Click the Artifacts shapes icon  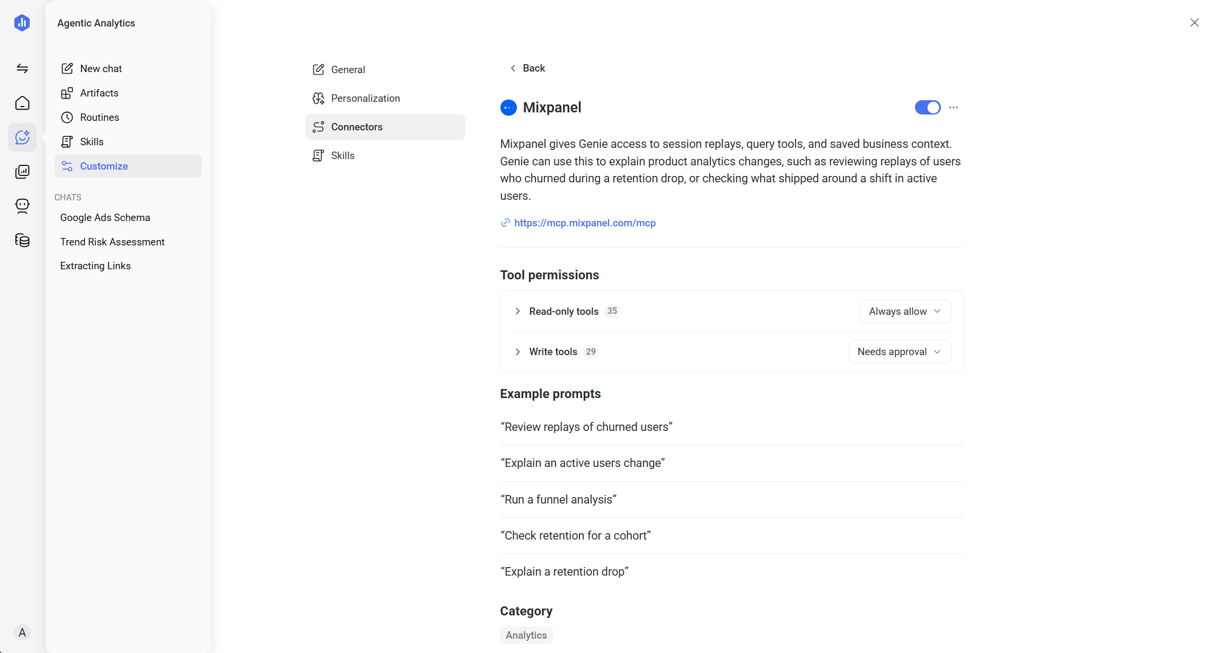67,93
